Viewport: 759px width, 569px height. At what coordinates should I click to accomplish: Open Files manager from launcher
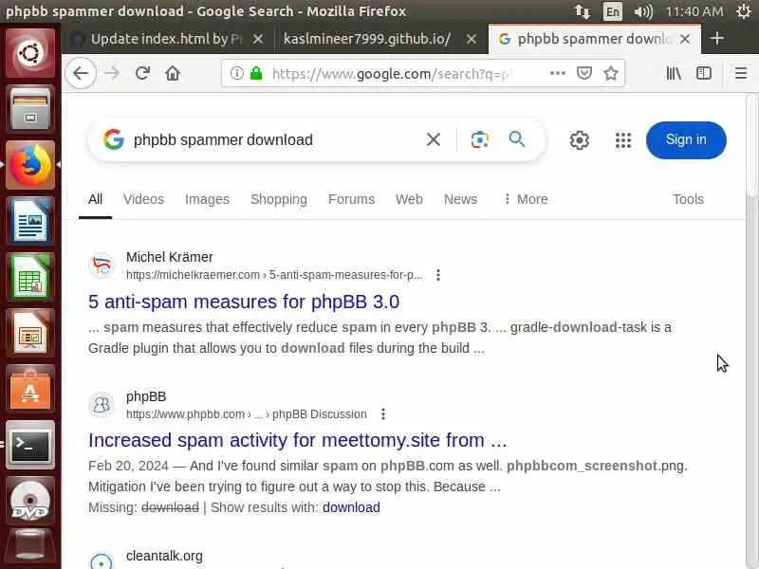pyautogui.click(x=30, y=108)
